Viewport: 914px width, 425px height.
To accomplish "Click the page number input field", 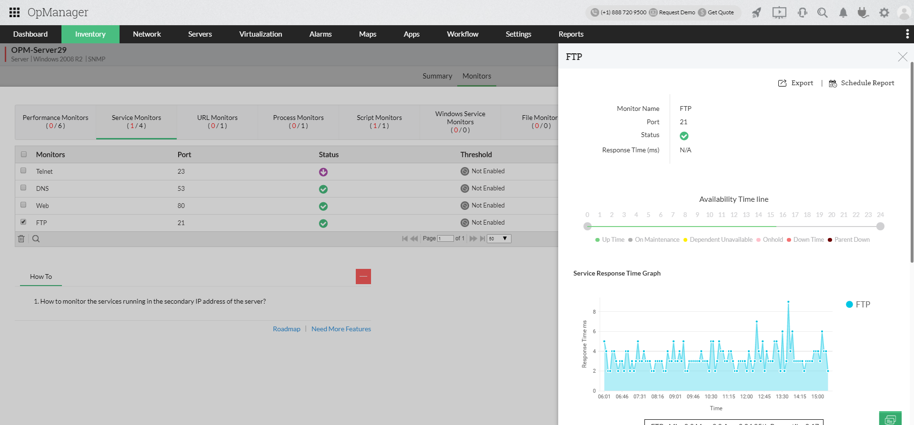I will point(445,238).
